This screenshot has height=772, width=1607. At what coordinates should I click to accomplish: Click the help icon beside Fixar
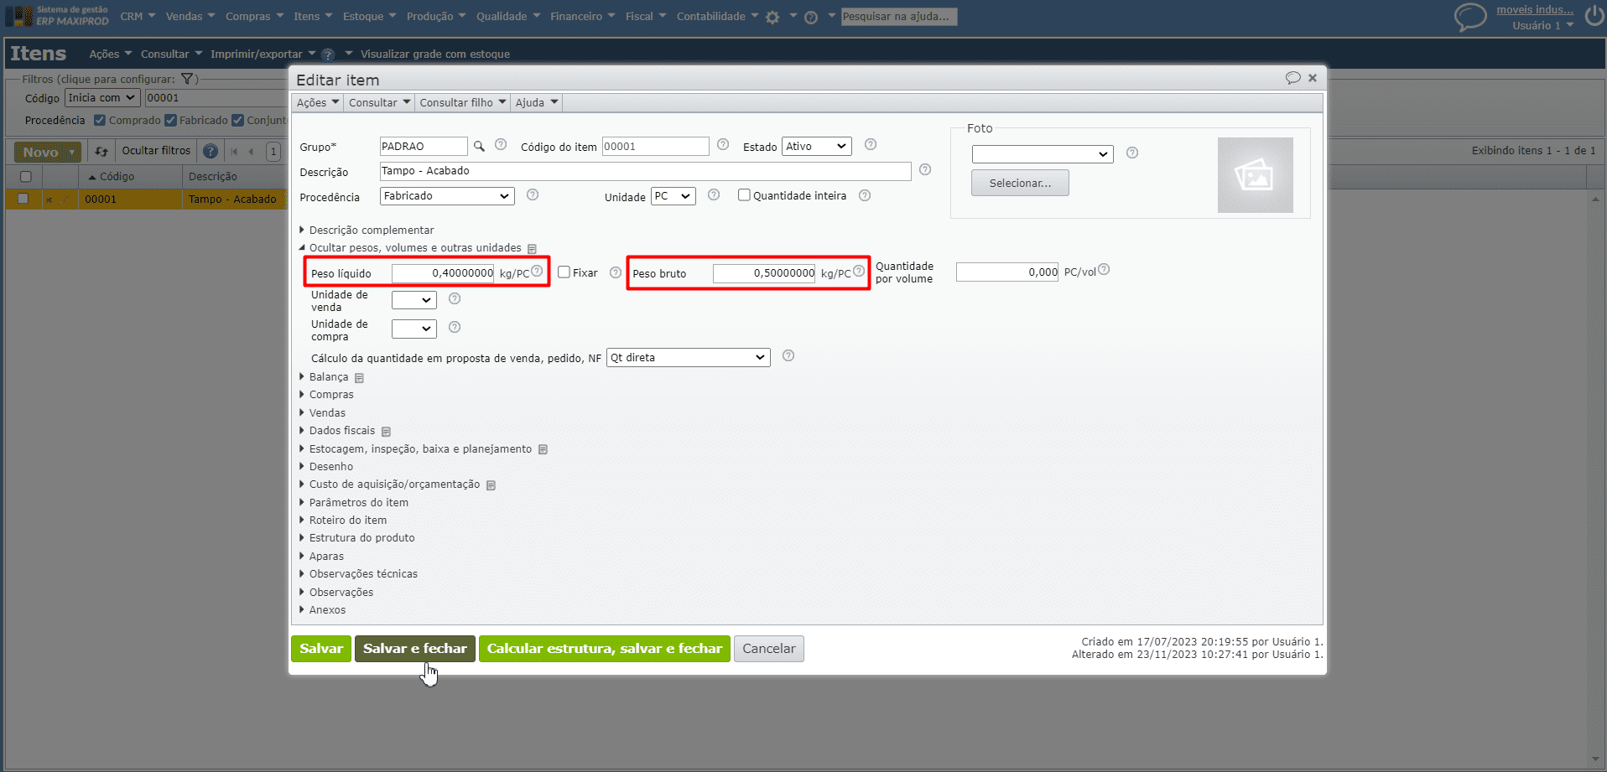click(616, 272)
